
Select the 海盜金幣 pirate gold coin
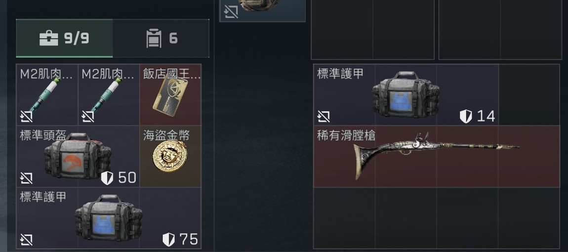point(170,156)
